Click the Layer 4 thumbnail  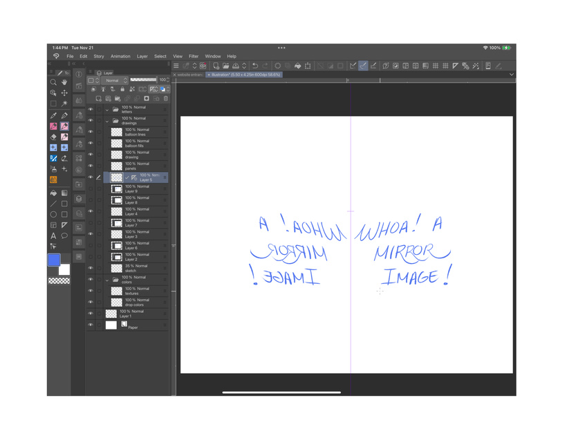[117, 211]
